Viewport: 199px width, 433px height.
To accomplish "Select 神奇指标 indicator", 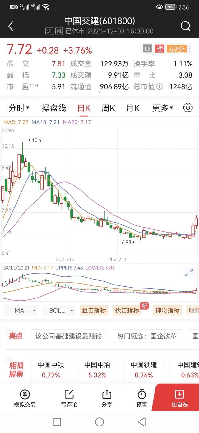I will point(168,310).
